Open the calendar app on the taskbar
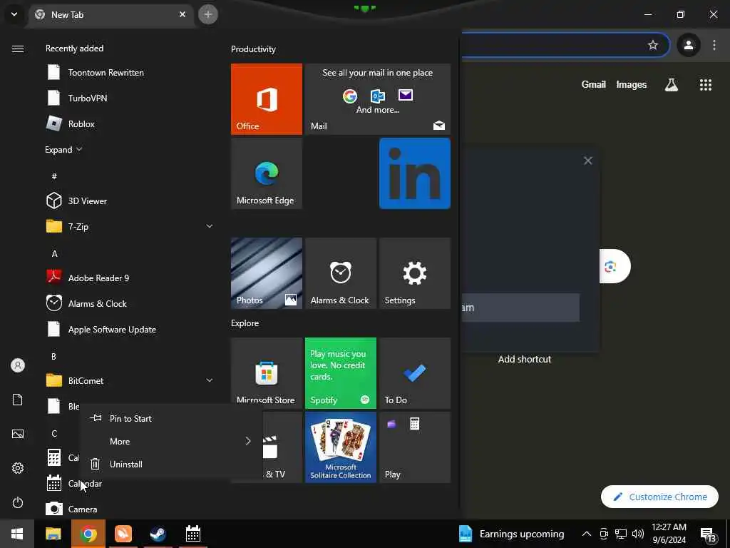The width and height of the screenshot is (730, 548). pos(192,534)
